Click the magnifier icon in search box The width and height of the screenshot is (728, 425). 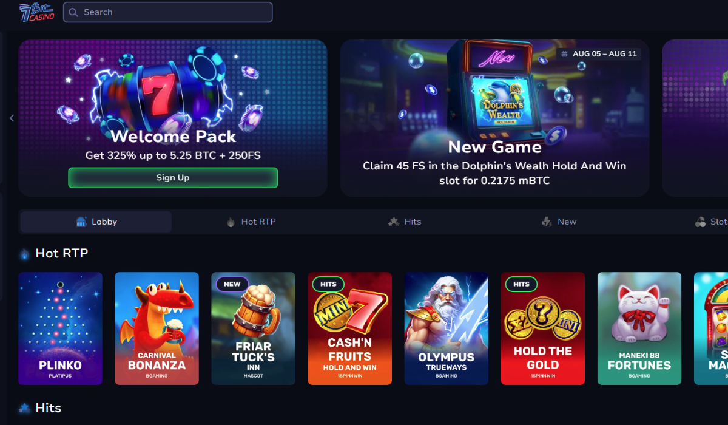coord(73,12)
